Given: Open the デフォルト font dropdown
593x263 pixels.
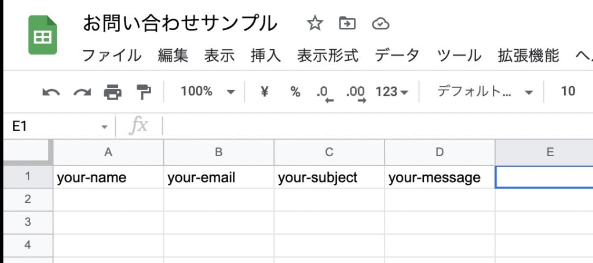Looking at the screenshot, I should coord(485,91).
